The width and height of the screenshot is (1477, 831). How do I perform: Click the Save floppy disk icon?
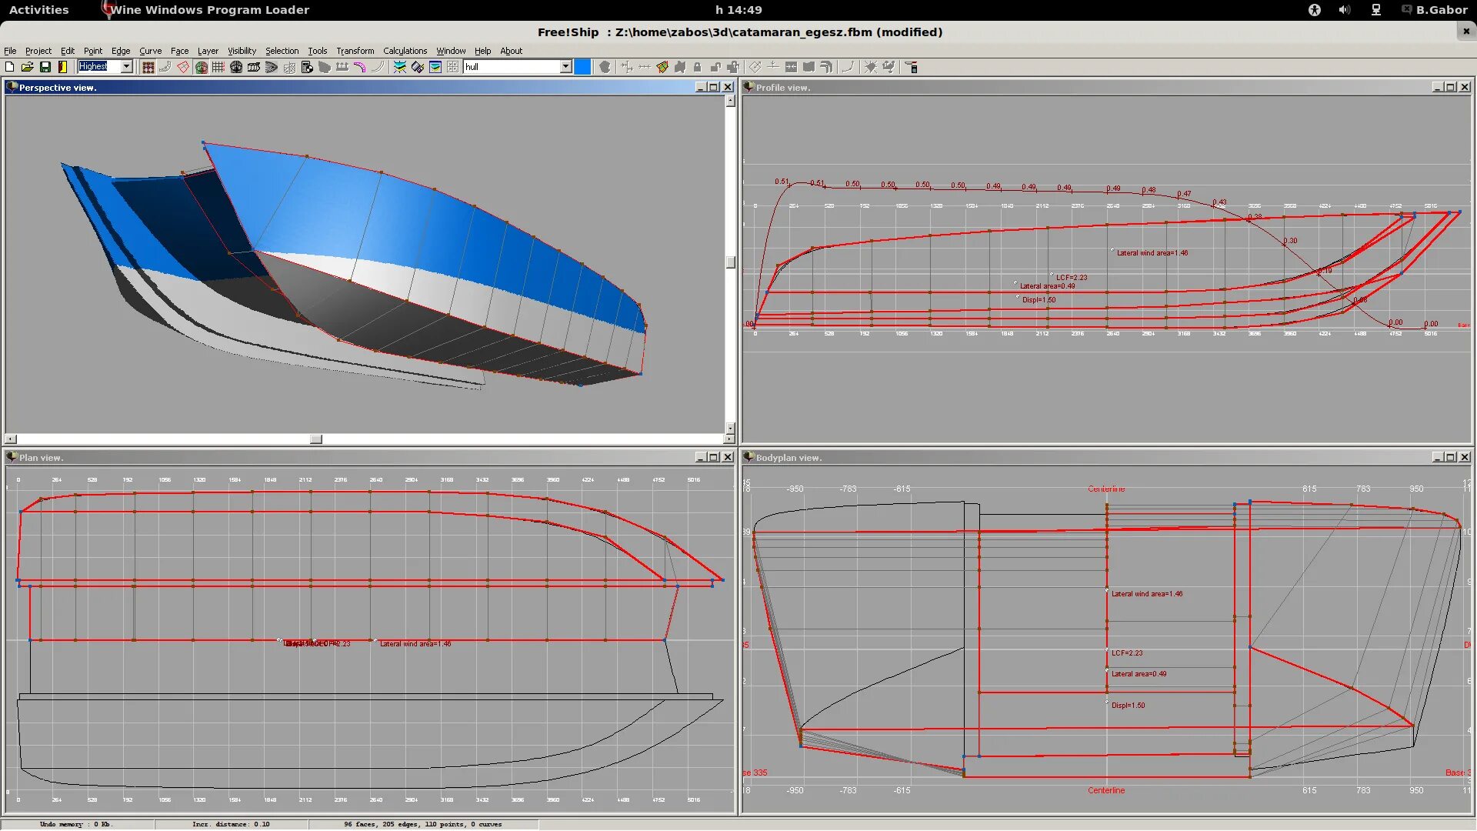(x=45, y=67)
